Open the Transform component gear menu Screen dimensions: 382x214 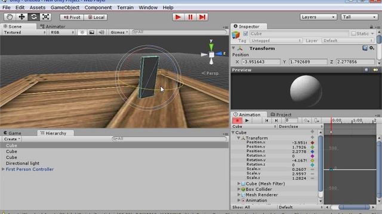pos(372,48)
